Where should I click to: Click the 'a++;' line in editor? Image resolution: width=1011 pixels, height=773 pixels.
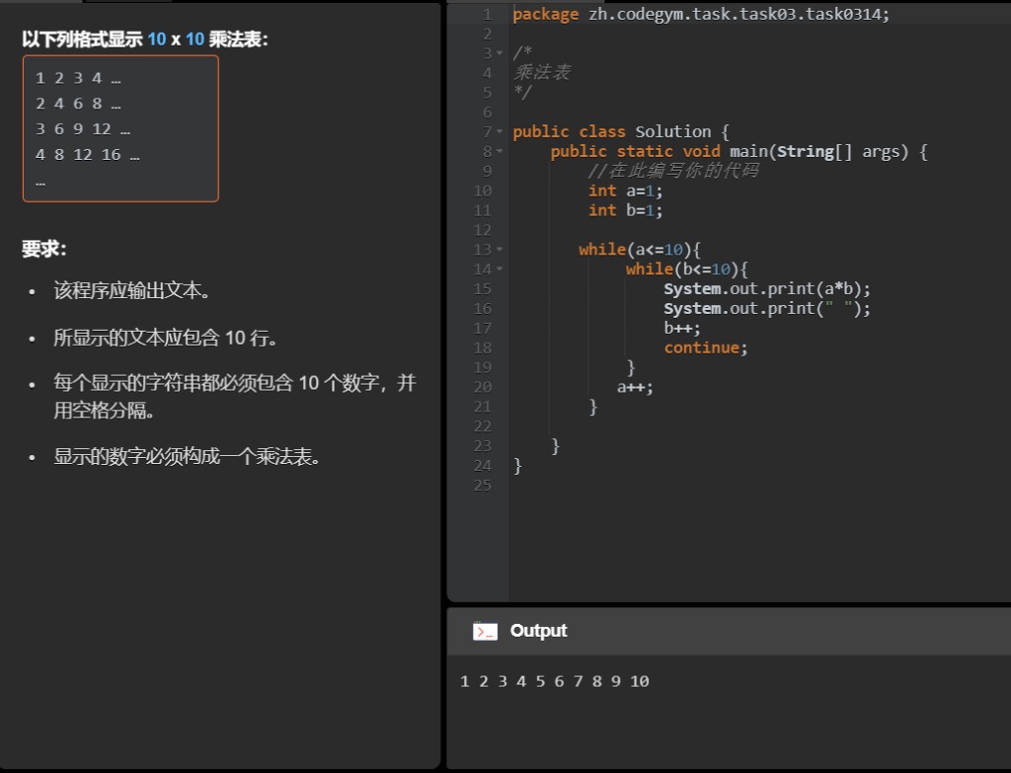coord(635,387)
